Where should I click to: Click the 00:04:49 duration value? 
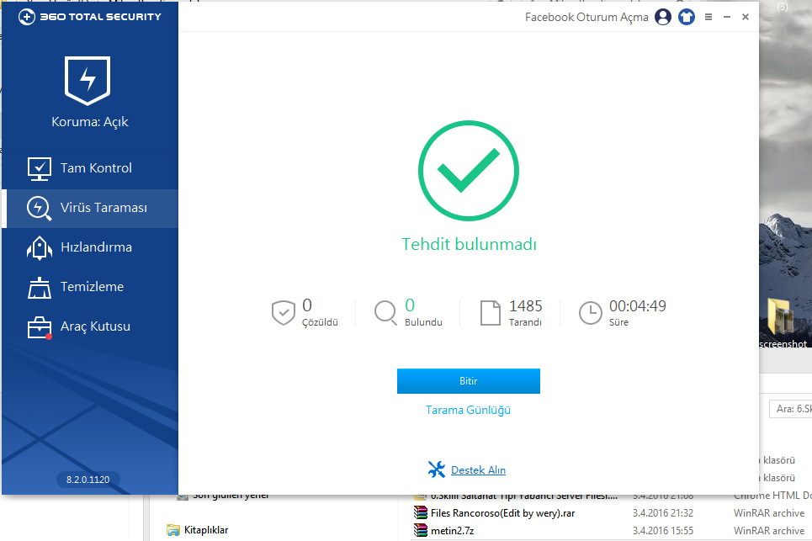[638, 306]
